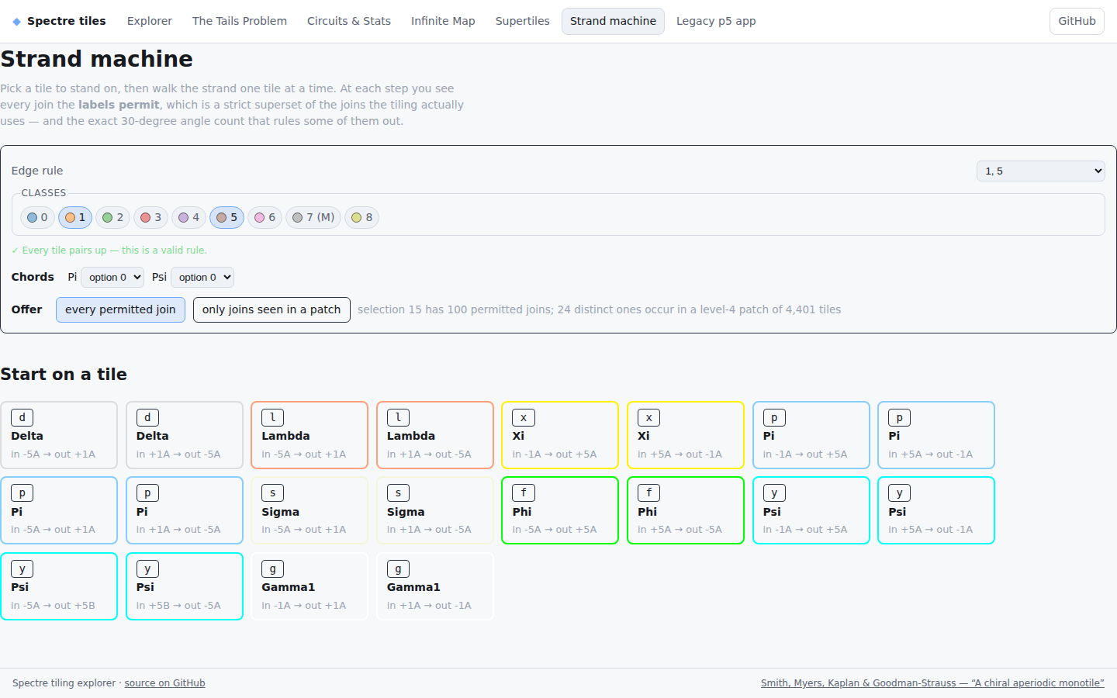Toggle class 4 chip
The width and height of the screenshot is (1117, 698).
(188, 217)
